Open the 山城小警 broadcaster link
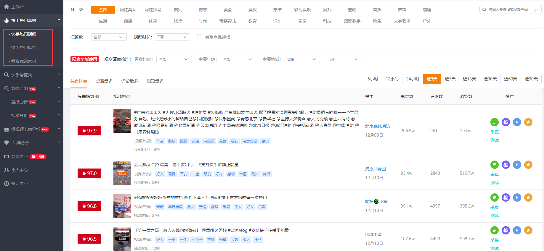 [373, 234]
